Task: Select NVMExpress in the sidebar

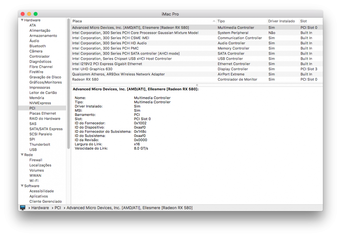Action: (40, 103)
